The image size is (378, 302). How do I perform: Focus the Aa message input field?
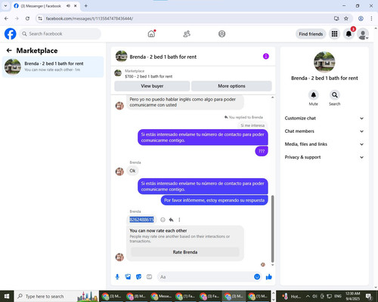[206, 277]
